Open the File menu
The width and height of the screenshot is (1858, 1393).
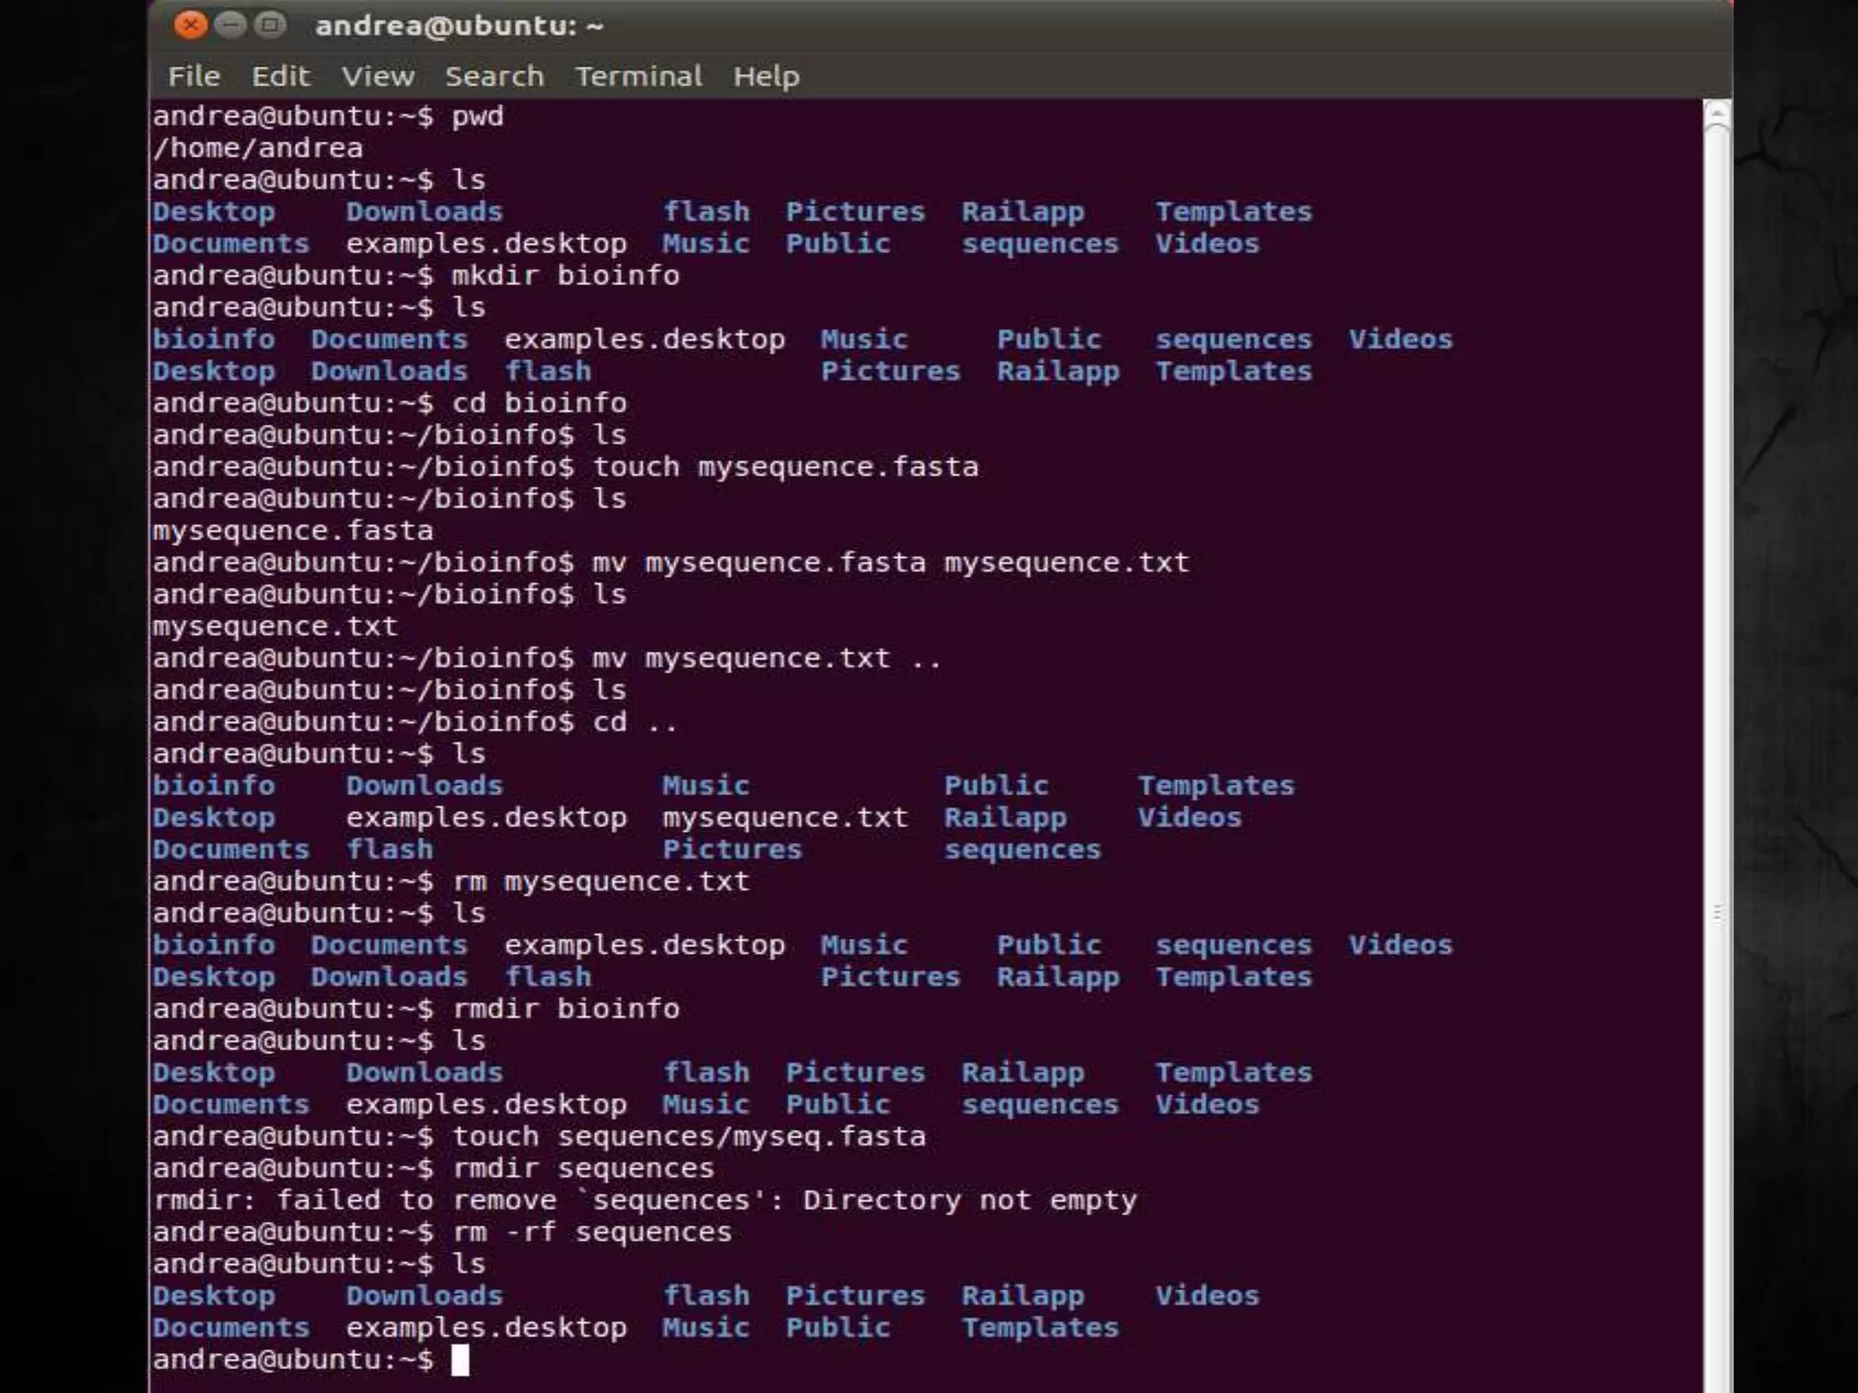tap(193, 76)
